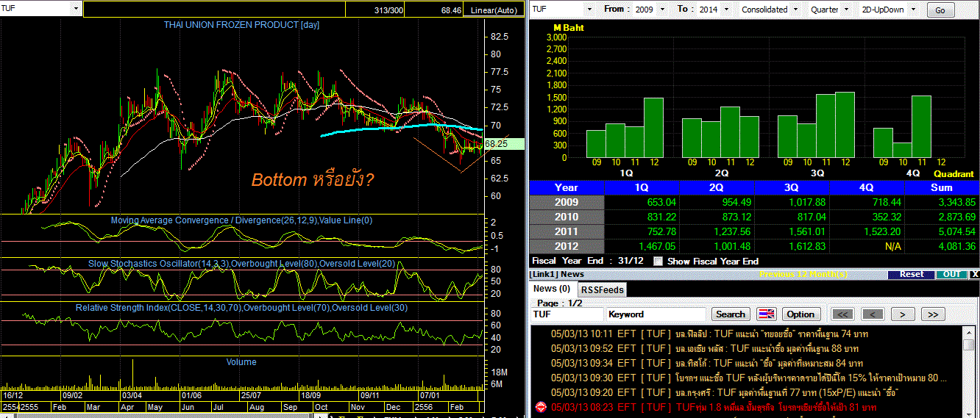Image resolution: width=980 pixels, height=418 pixels.
Task: Click the news symbol field containing TUF
Action: click(x=567, y=314)
